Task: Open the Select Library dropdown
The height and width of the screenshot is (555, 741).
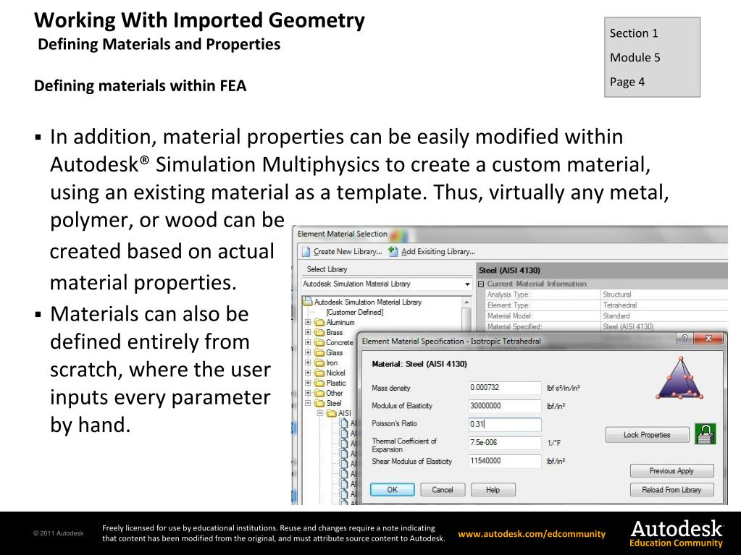Action: point(467,284)
